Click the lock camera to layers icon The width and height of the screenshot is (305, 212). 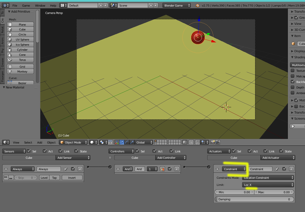click(x=185, y=143)
